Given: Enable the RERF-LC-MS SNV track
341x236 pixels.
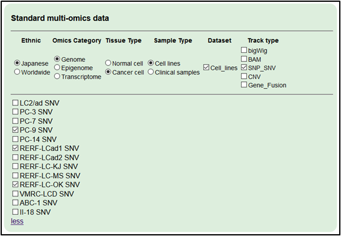Looking at the screenshot, I should point(15,175).
